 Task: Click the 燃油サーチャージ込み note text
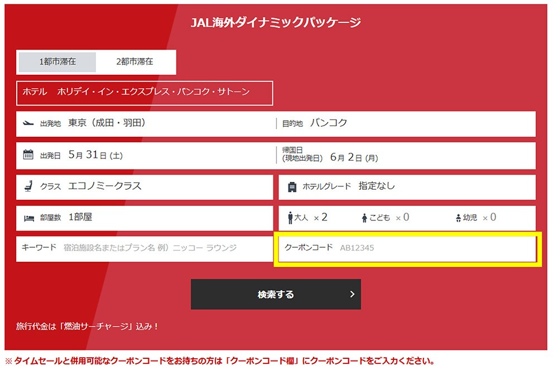87,326
